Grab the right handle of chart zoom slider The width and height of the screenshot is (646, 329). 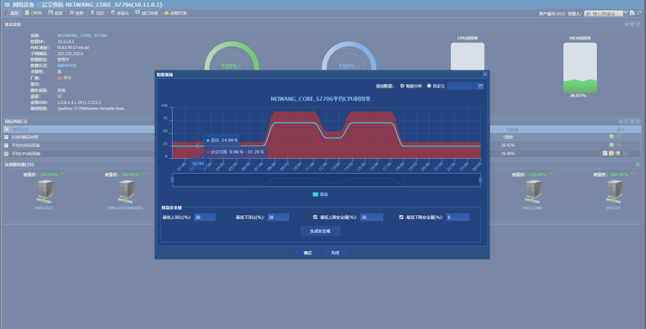(x=480, y=180)
